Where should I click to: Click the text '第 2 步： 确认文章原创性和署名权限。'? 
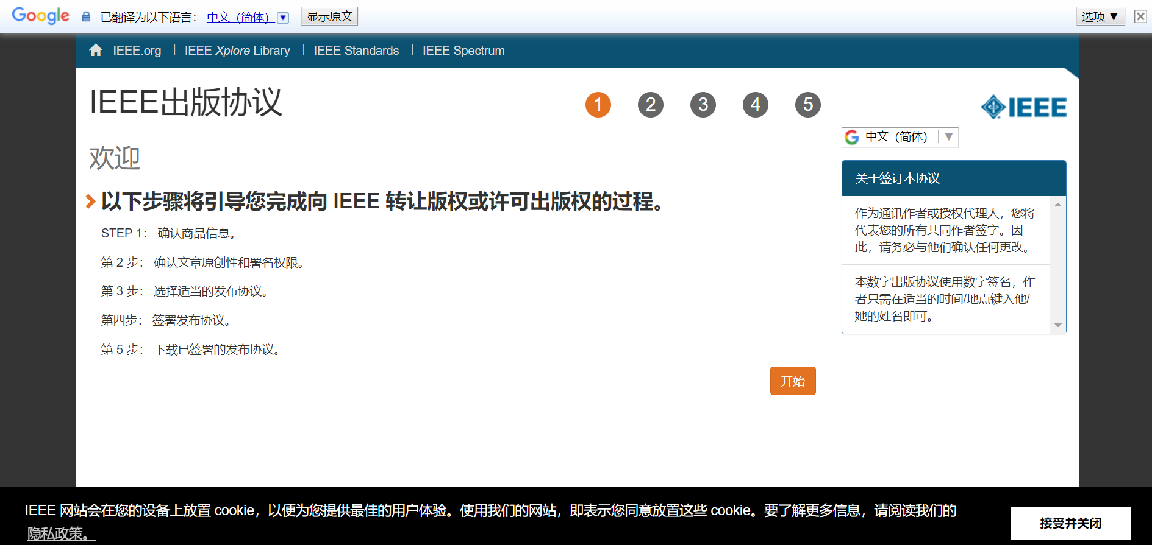click(204, 262)
